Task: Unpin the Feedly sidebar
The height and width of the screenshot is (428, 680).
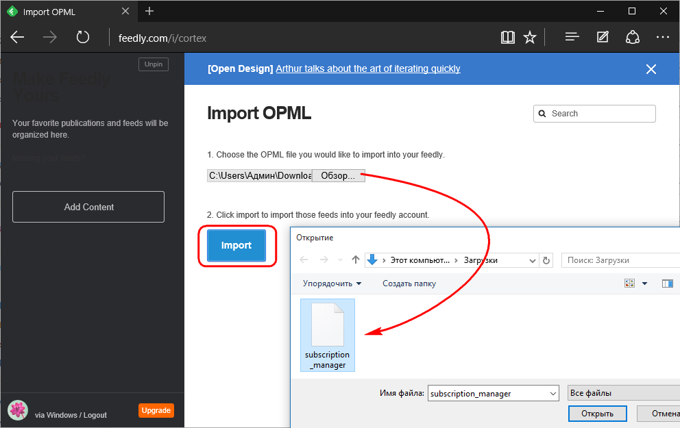Action: point(154,64)
